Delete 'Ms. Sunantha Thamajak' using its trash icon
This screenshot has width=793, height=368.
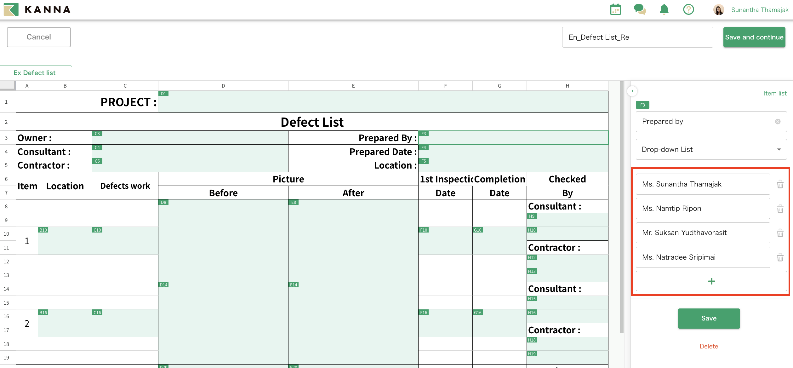(x=780, y=184)
